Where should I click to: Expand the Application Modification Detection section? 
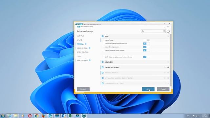point(103,78)
